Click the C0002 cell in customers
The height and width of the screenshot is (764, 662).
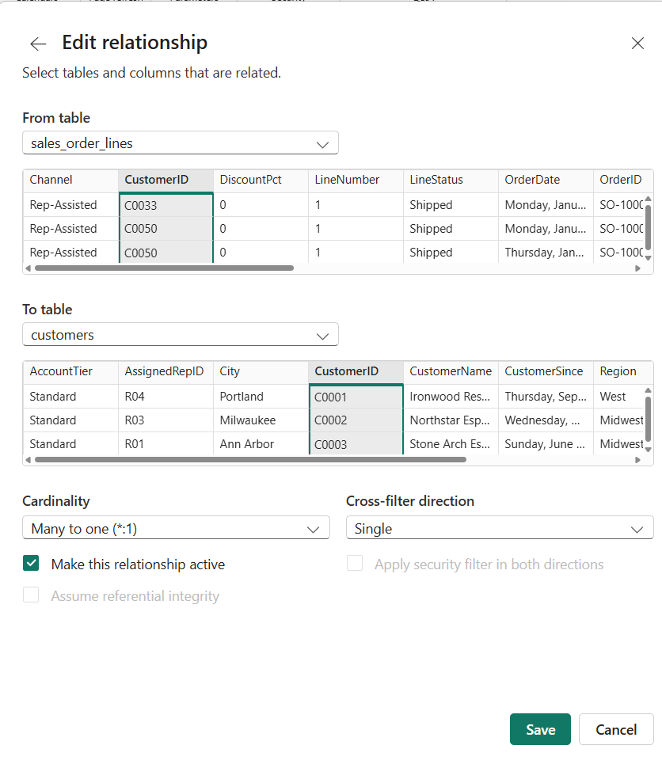tap(356, 420)
